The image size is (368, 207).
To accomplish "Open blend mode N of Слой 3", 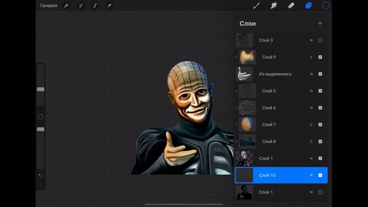I will click(x=311, y=40).
